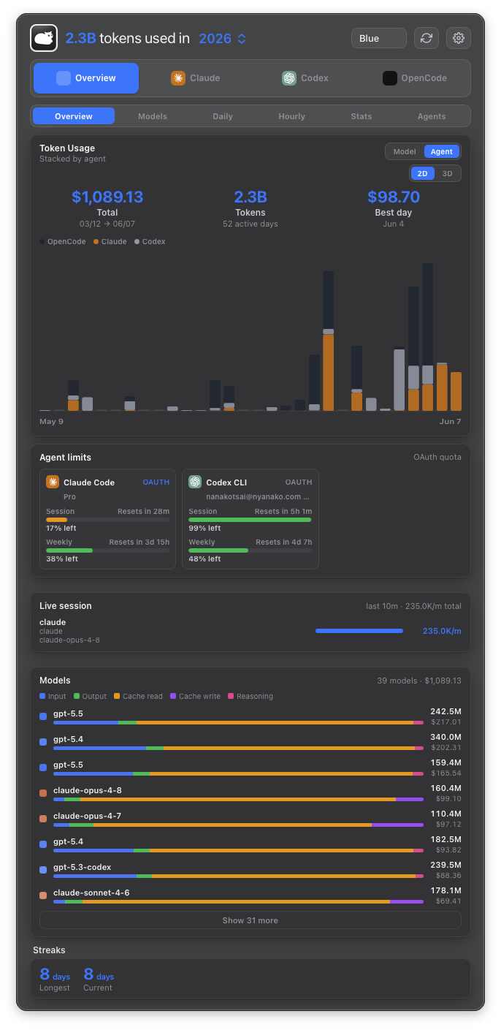Select Agent stacking for the chart
Viewport: 501px width, 1030px height.
(x=442, y=151)
